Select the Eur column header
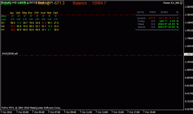 (x=30, y=13)
